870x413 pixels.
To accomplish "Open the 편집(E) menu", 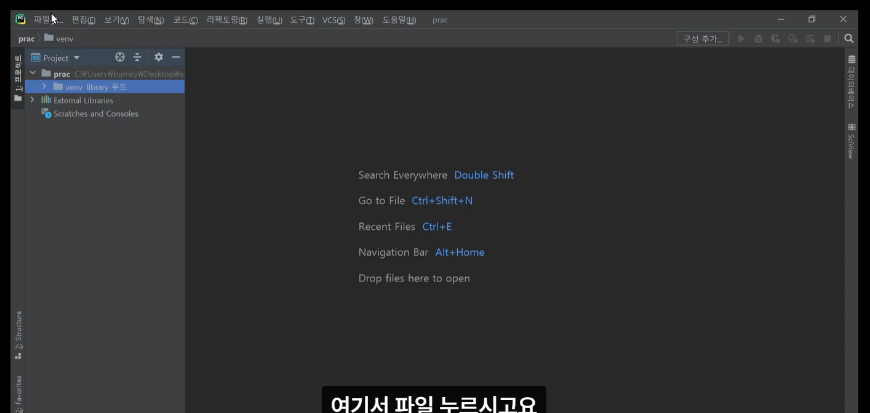I will pyautogui.click(x=84, y=20).
